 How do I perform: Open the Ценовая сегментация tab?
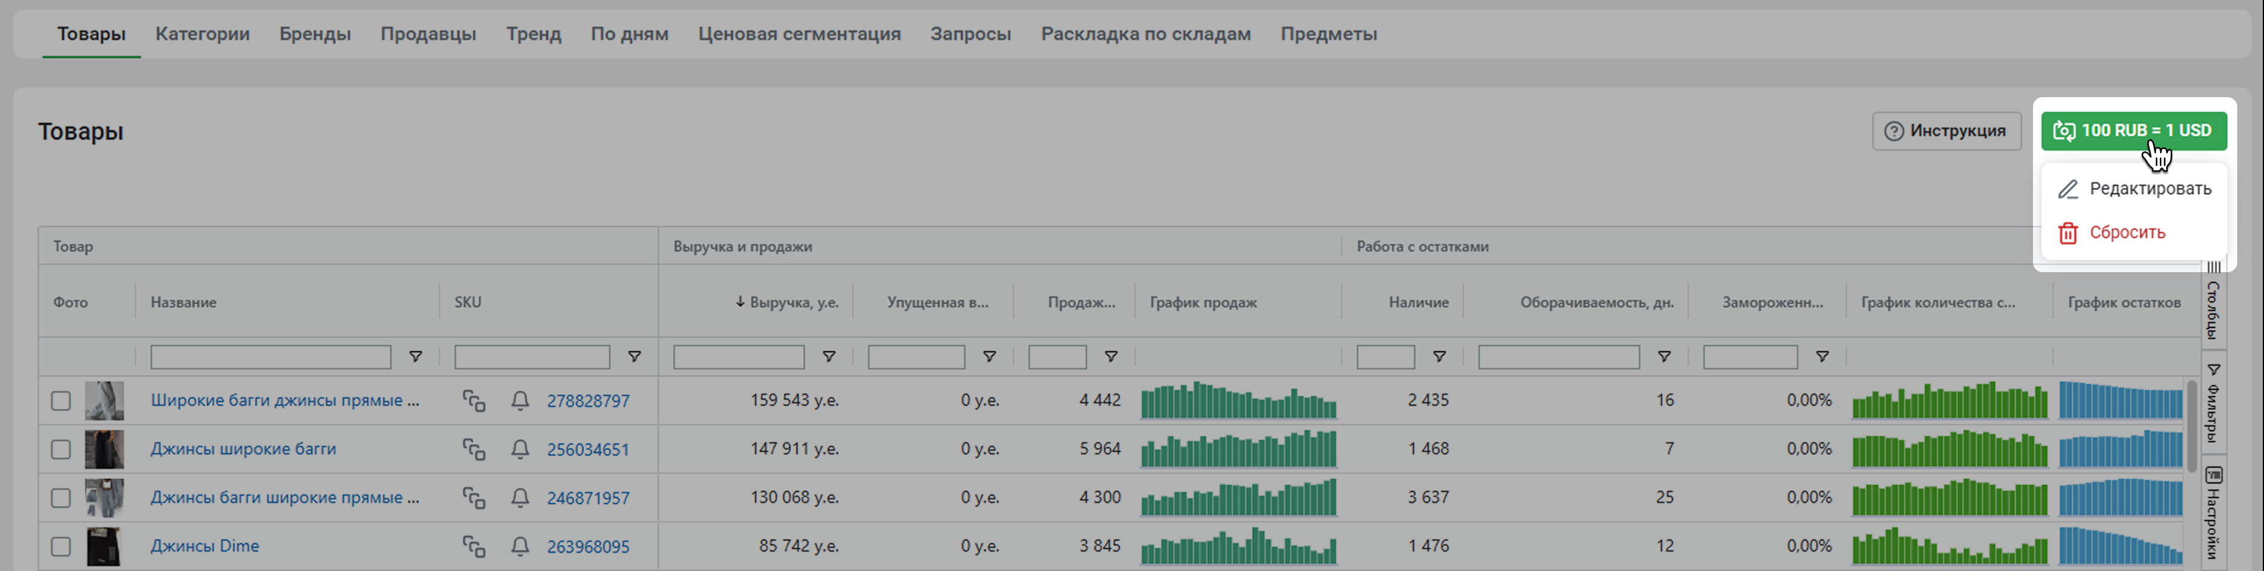tap(799, 34)
